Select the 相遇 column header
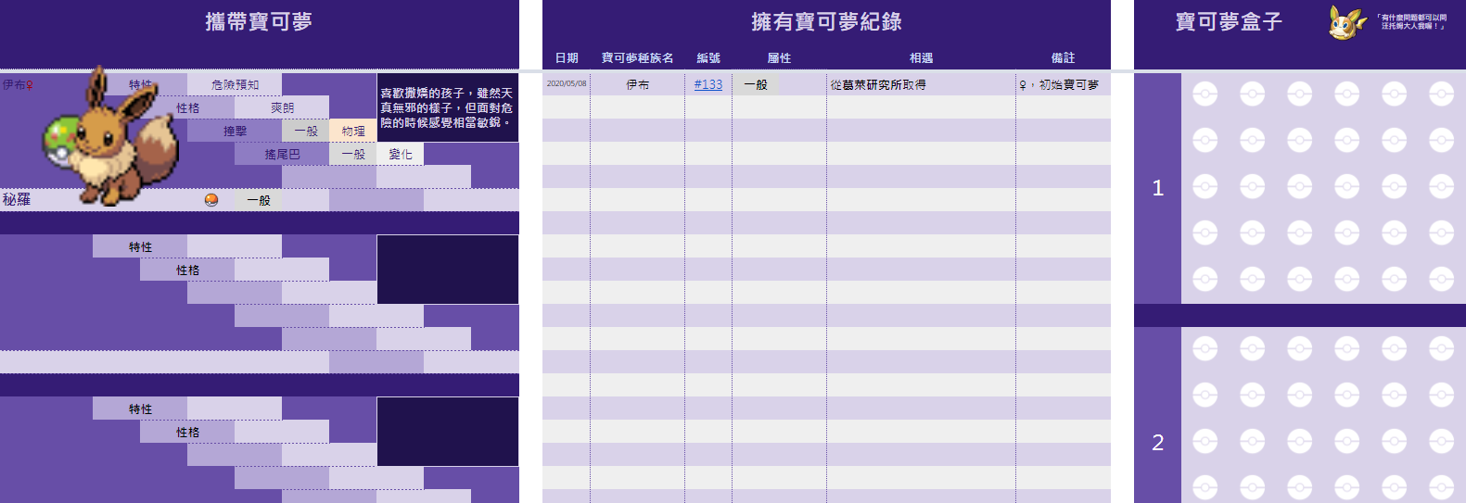Viewport: 1466px width, 503px height. coord(921,57)
